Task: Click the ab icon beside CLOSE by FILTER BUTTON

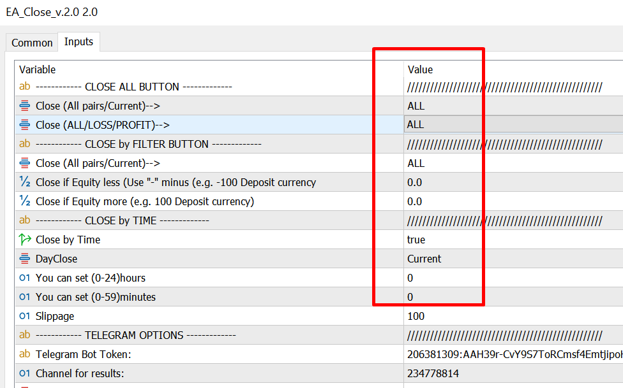Action: (x=25, y=143)
